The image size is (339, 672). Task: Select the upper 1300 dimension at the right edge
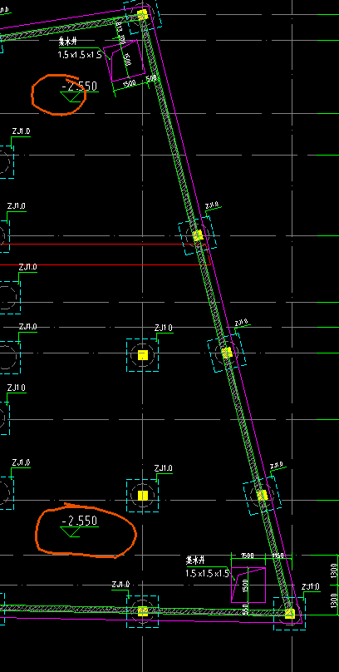point(334,571)
